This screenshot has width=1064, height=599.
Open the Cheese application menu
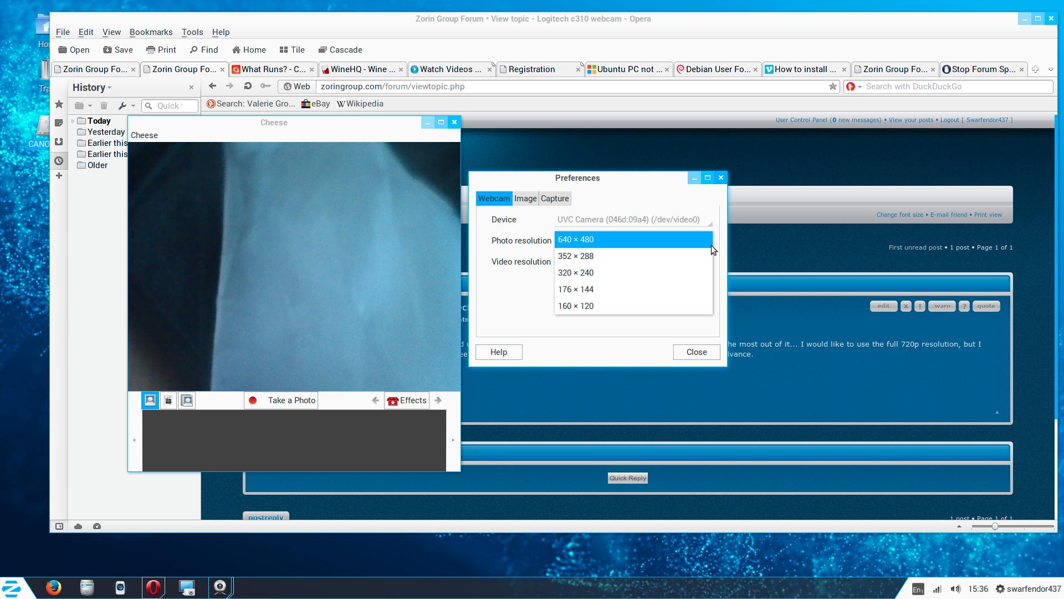[144, 135]
